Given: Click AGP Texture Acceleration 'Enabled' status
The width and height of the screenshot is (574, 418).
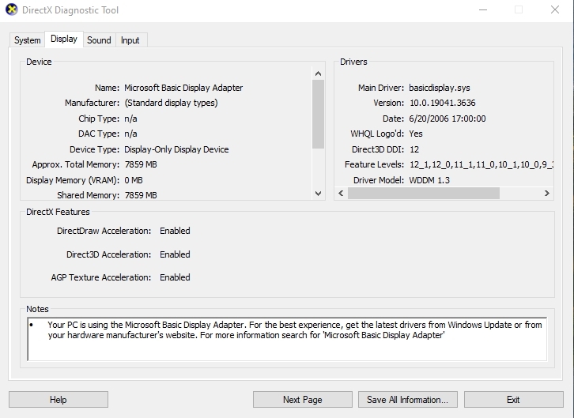Looking at the screenshot, I should [175, 277].
